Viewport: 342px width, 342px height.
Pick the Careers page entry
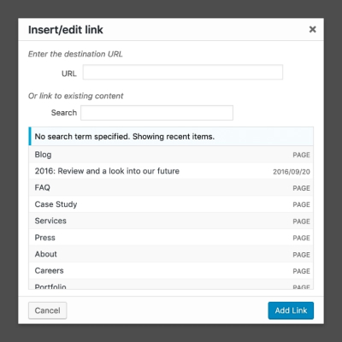[171, 270]
